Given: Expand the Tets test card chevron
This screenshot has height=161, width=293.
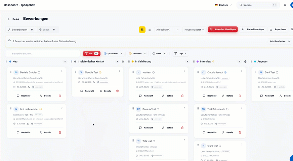Looking at the screenshot, I should coord(184,140).
